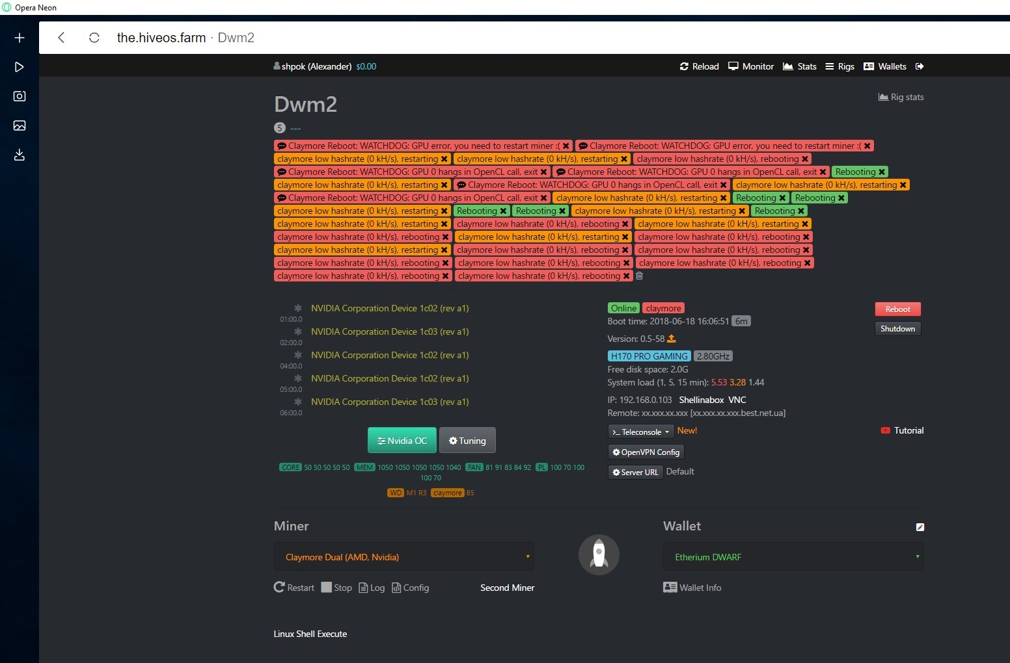Click the FAN overclock label

click(x=474, y=467)
